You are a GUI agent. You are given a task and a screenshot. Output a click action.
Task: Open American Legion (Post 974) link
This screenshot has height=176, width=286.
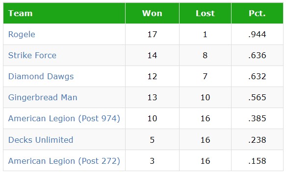point(64,118)
